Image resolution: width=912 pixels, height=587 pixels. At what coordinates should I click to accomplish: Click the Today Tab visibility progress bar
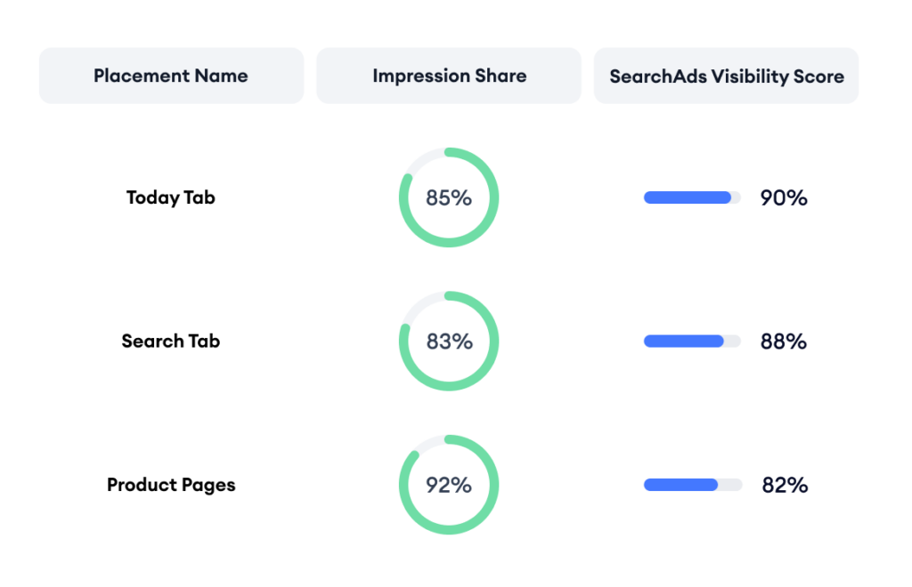(x=692, y=198)
